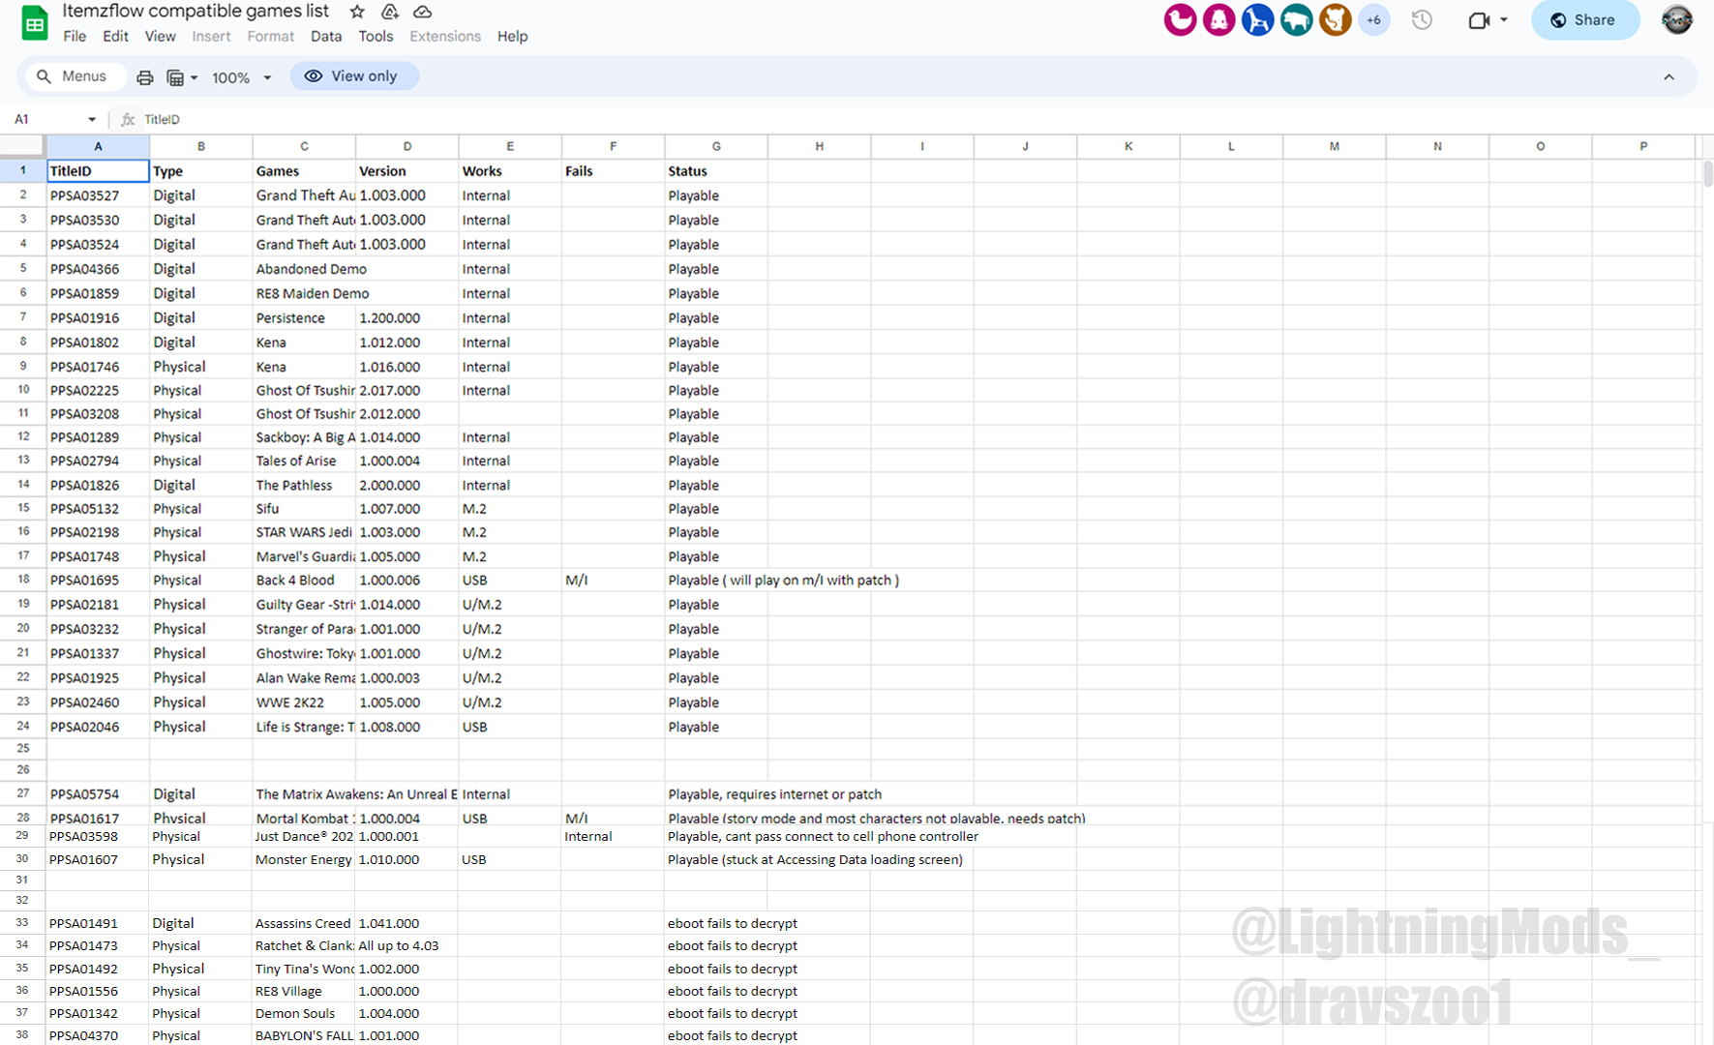Viewport: 1714px width, 1045px height.
Task: Select the Monster Energy game cell
Action: (x=303, y=859)
